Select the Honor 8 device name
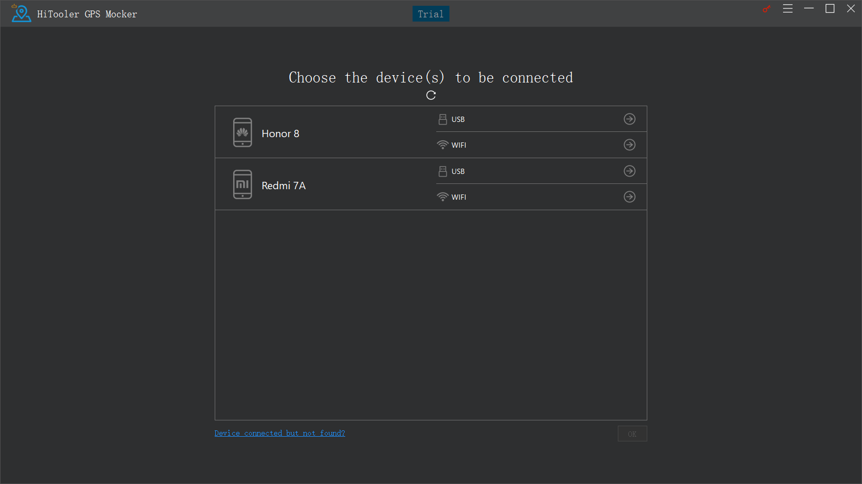 (280, 134)
